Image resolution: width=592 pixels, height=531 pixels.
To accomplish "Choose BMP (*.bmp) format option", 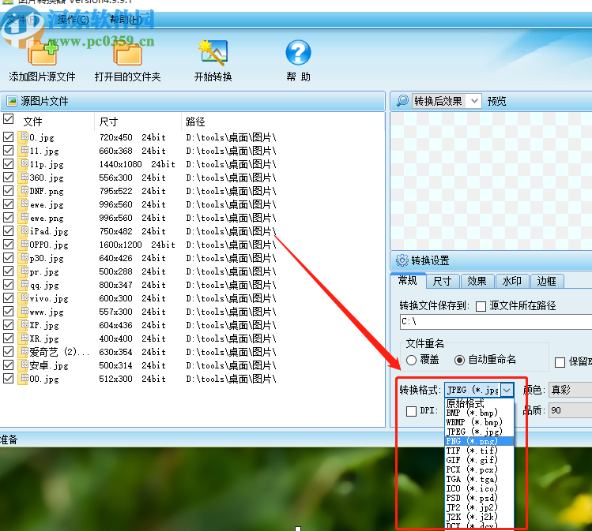I will pos(480,413).
